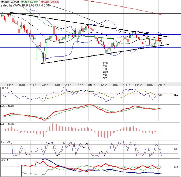Image resolution: width=181 pixels, height=177 pixels.
Task: Select the 23/01 date axis label
Action: [45, 85]
